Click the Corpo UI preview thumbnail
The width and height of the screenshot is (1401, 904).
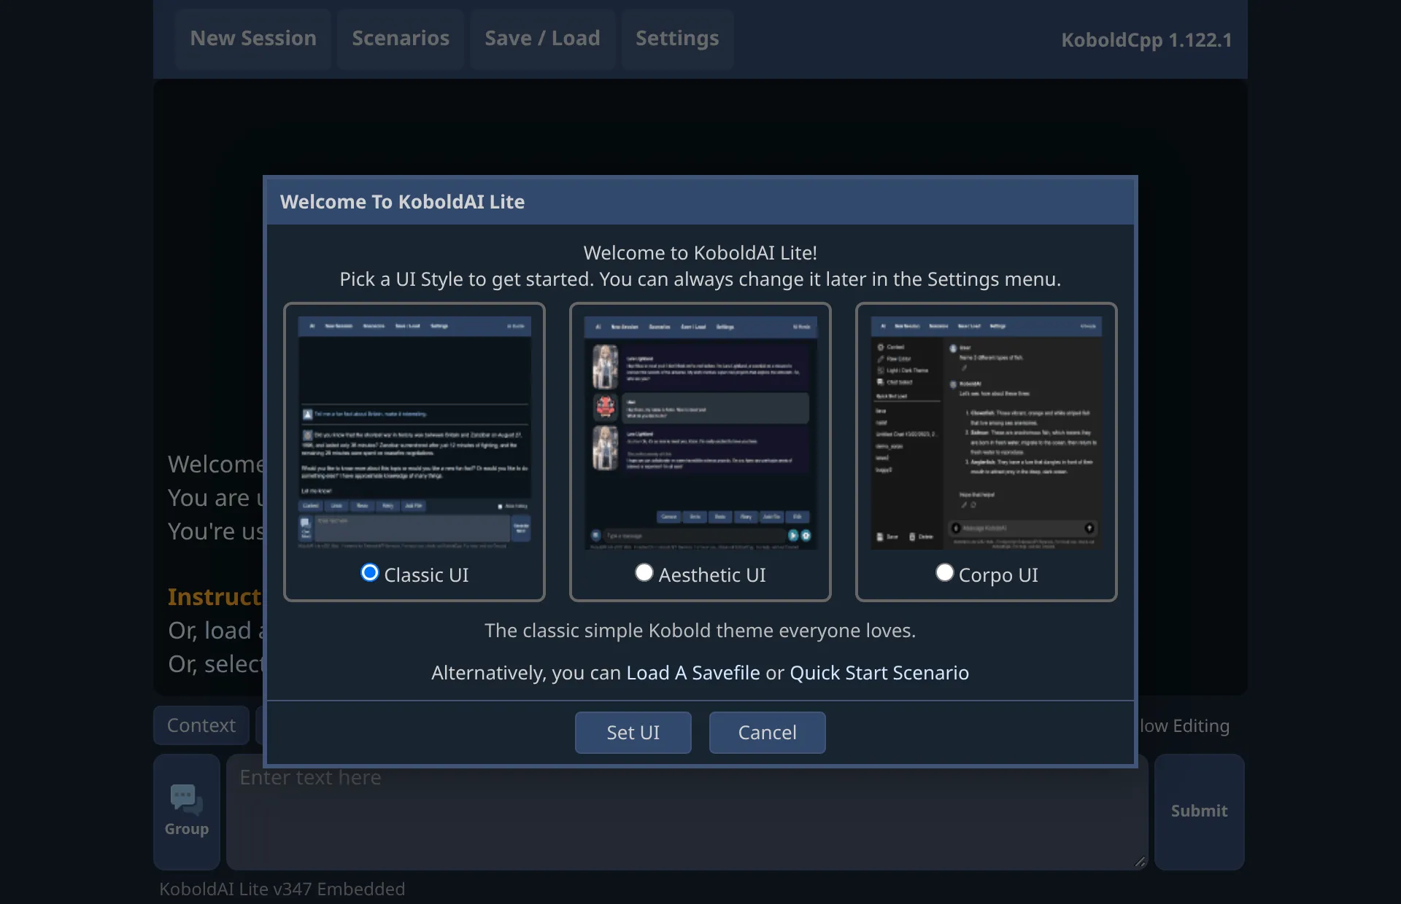coord(987,432)
